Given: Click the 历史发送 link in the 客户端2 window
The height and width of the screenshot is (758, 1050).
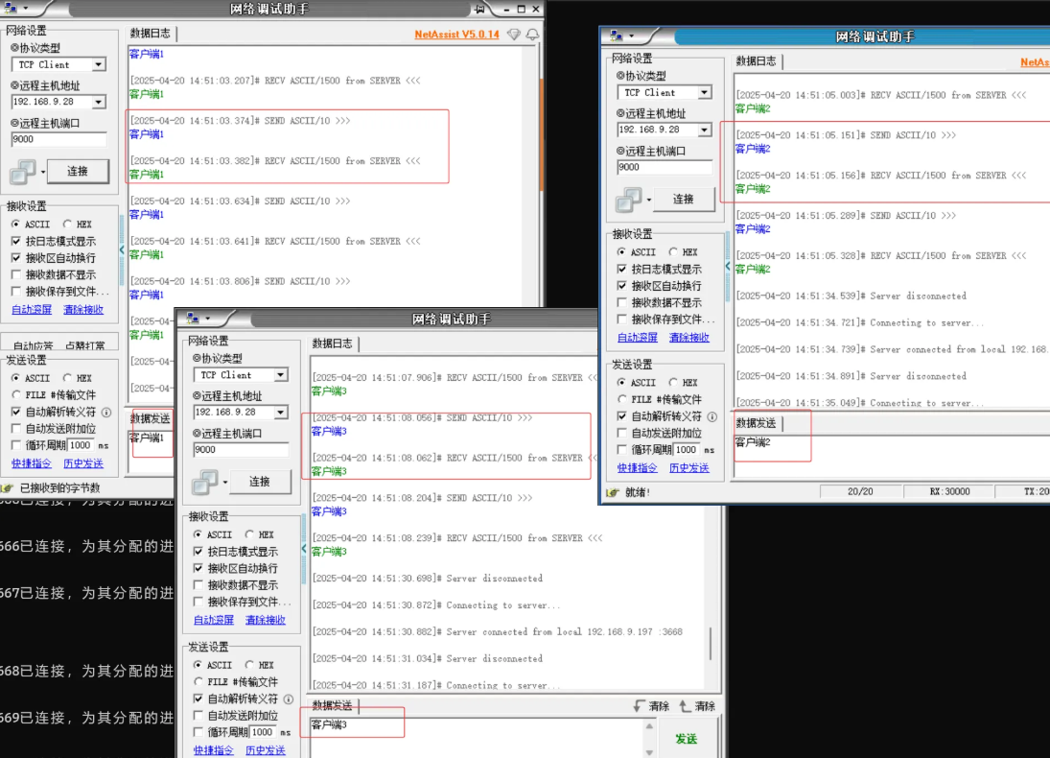Looking at the screenshot, I should (x=689, y=468).
